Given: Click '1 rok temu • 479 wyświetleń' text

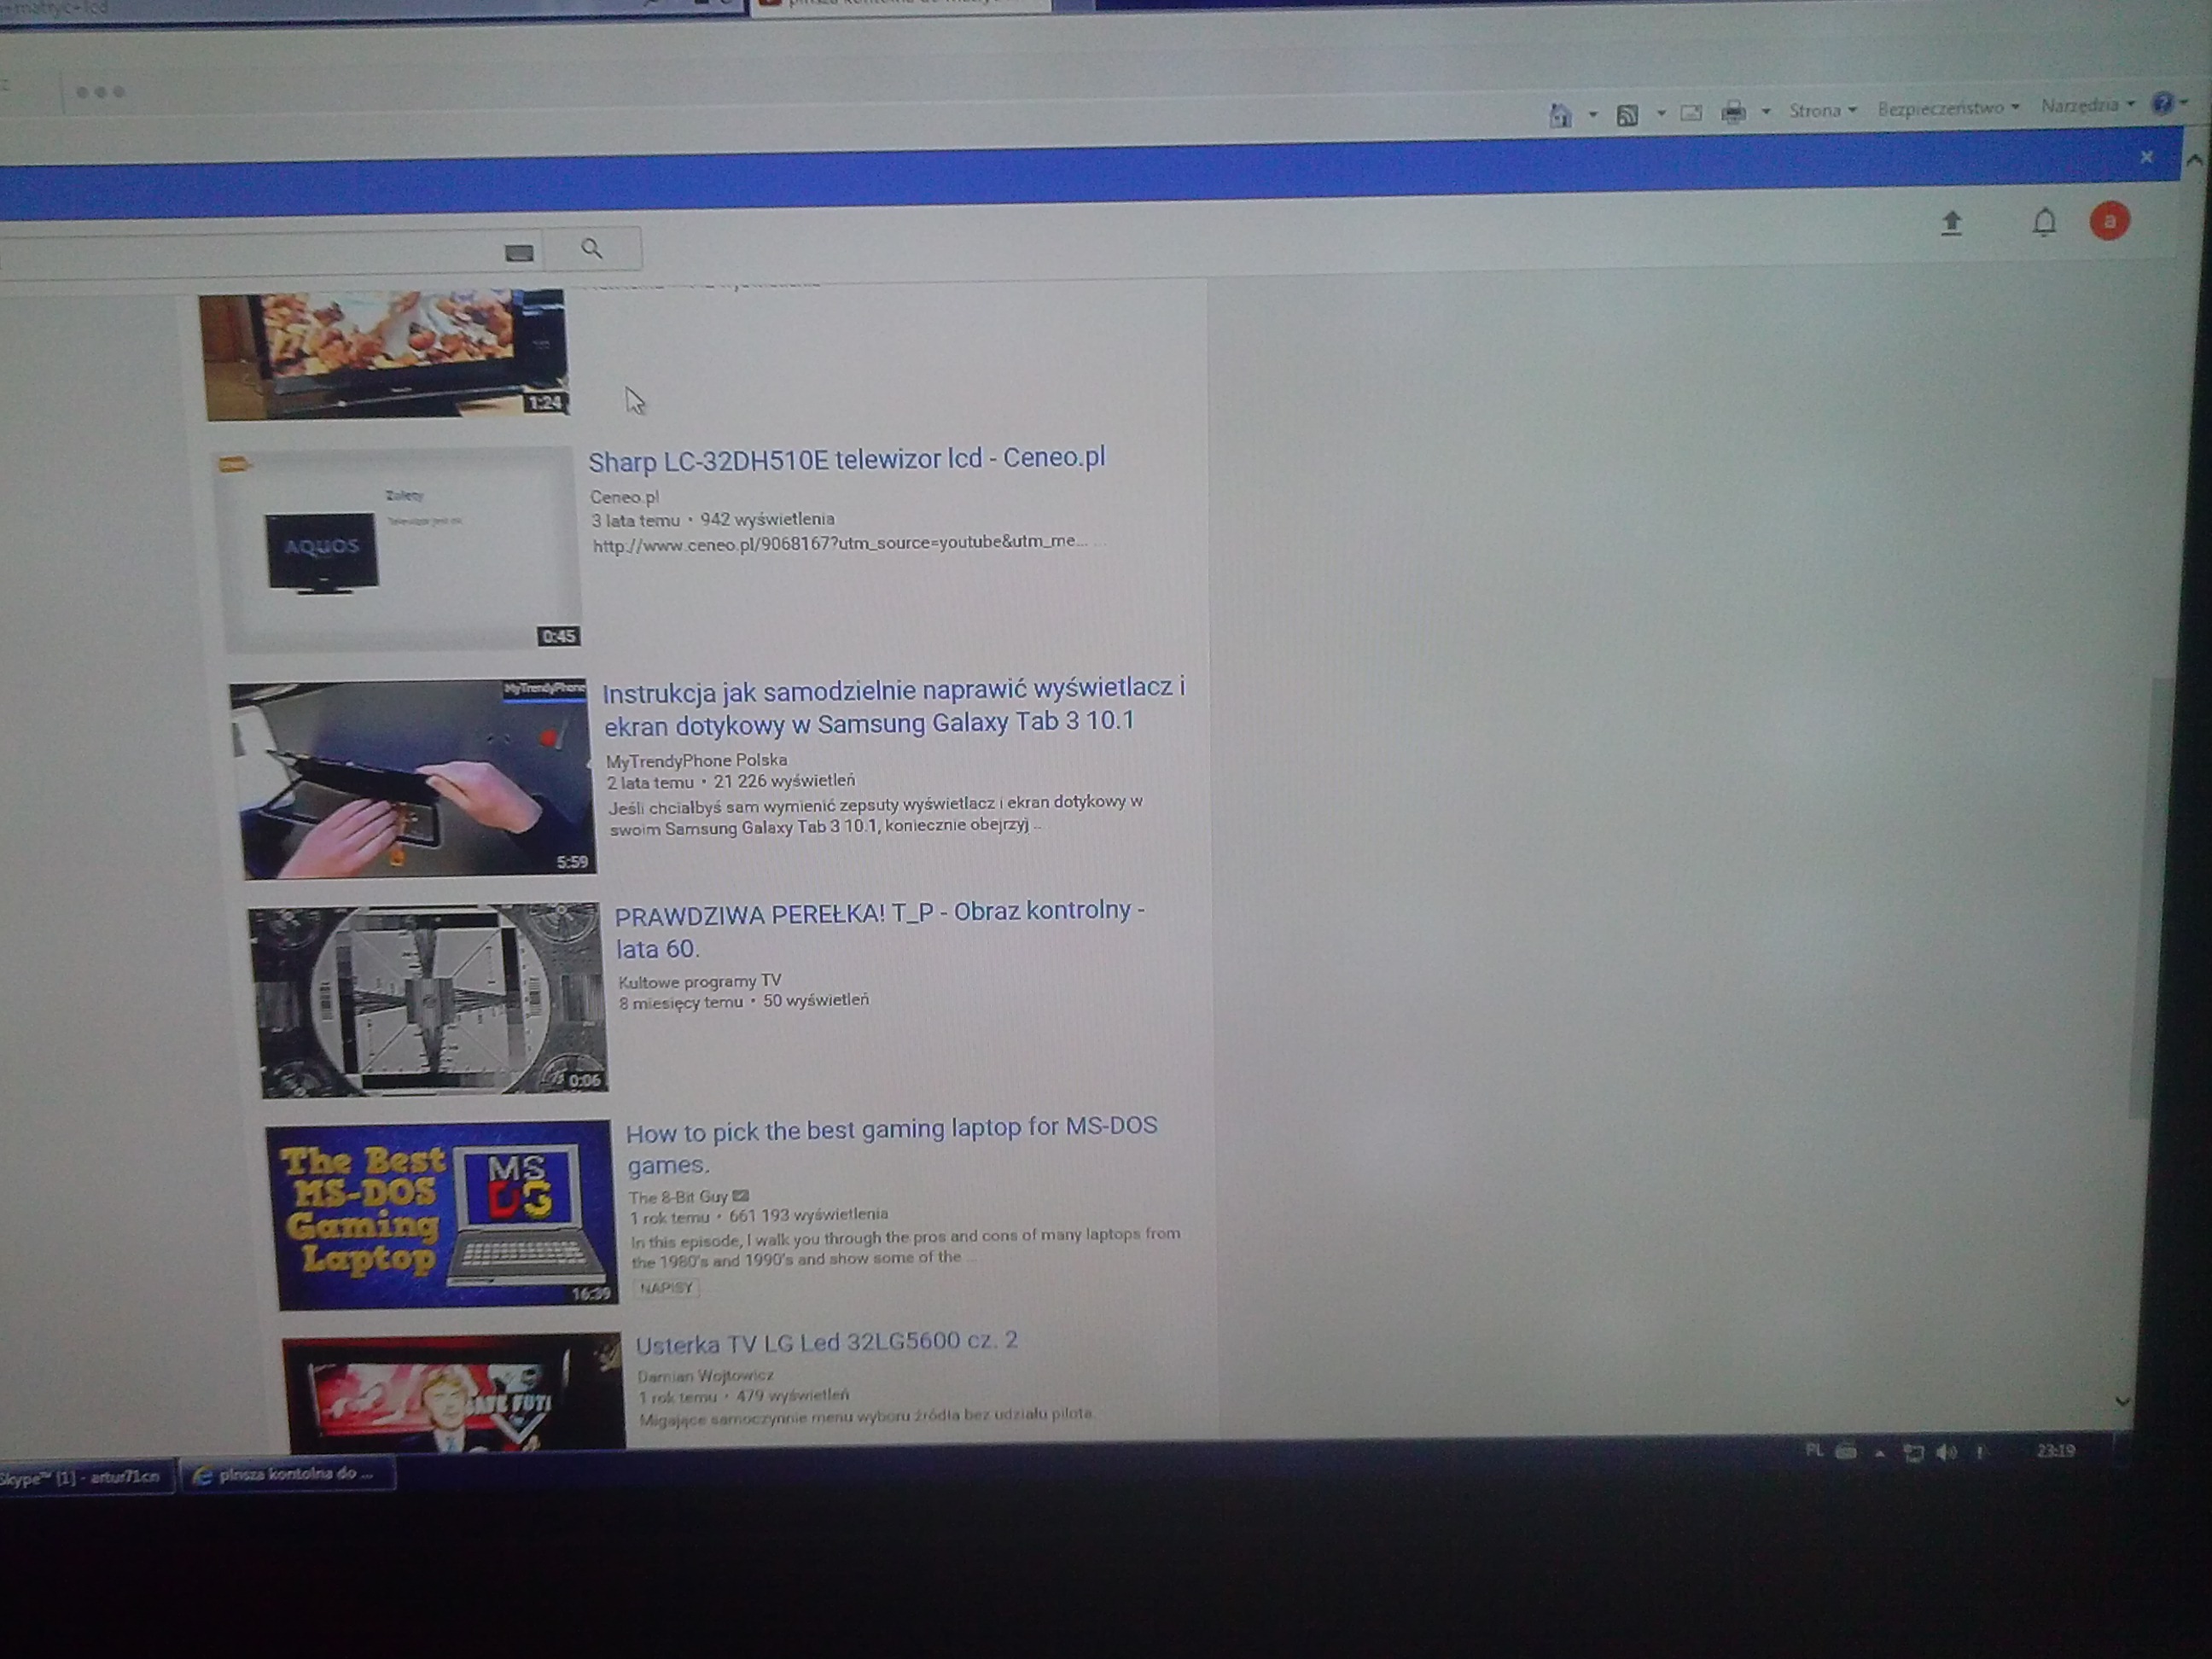Looking at the screenshot, I should [x=744, y=1396].
